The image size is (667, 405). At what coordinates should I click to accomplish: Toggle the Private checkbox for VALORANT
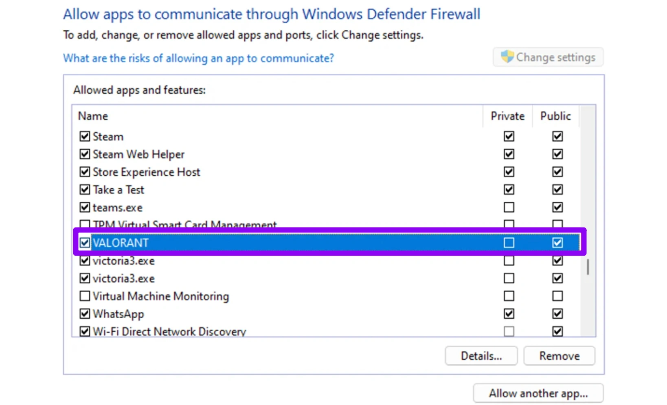click(x=509, y=243)
